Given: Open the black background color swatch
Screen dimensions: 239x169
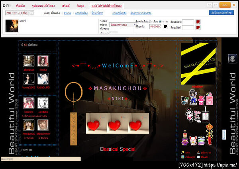Looking at the screenshot, I should [165, 27].
